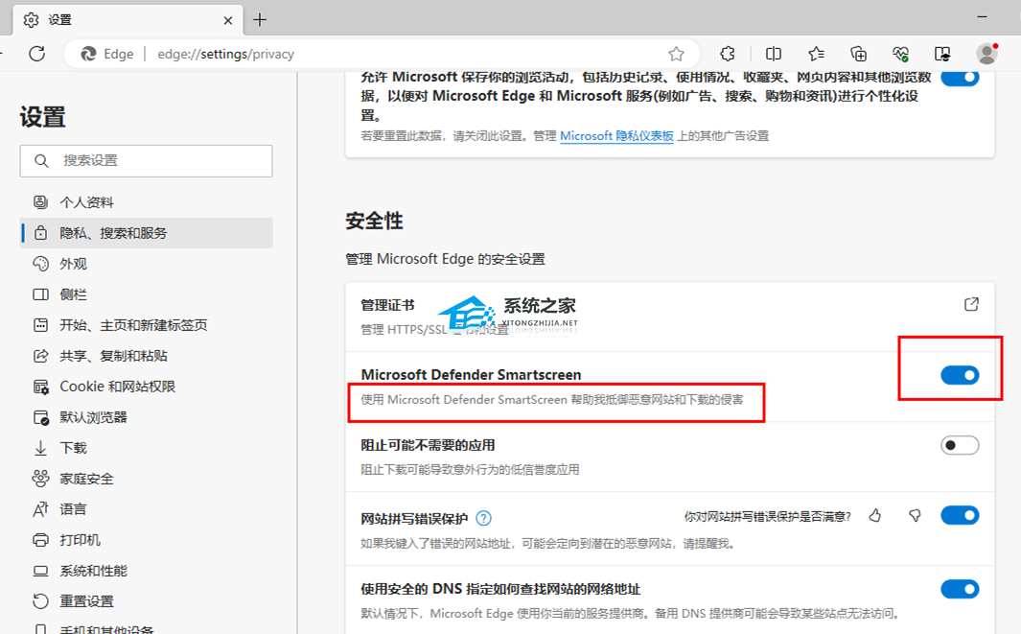This screenshot has height=634, width=1021.
Task: Open Cookie 和网站权限 section
Action: click(x=146, y=387)
